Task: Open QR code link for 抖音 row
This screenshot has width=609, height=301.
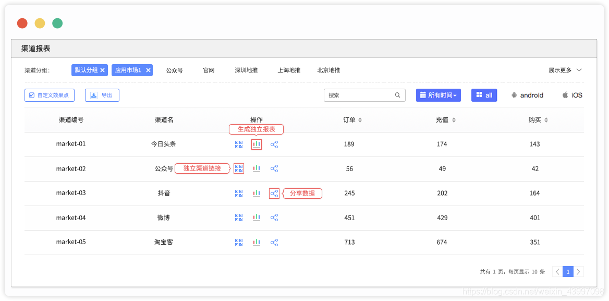Action: 239,193
